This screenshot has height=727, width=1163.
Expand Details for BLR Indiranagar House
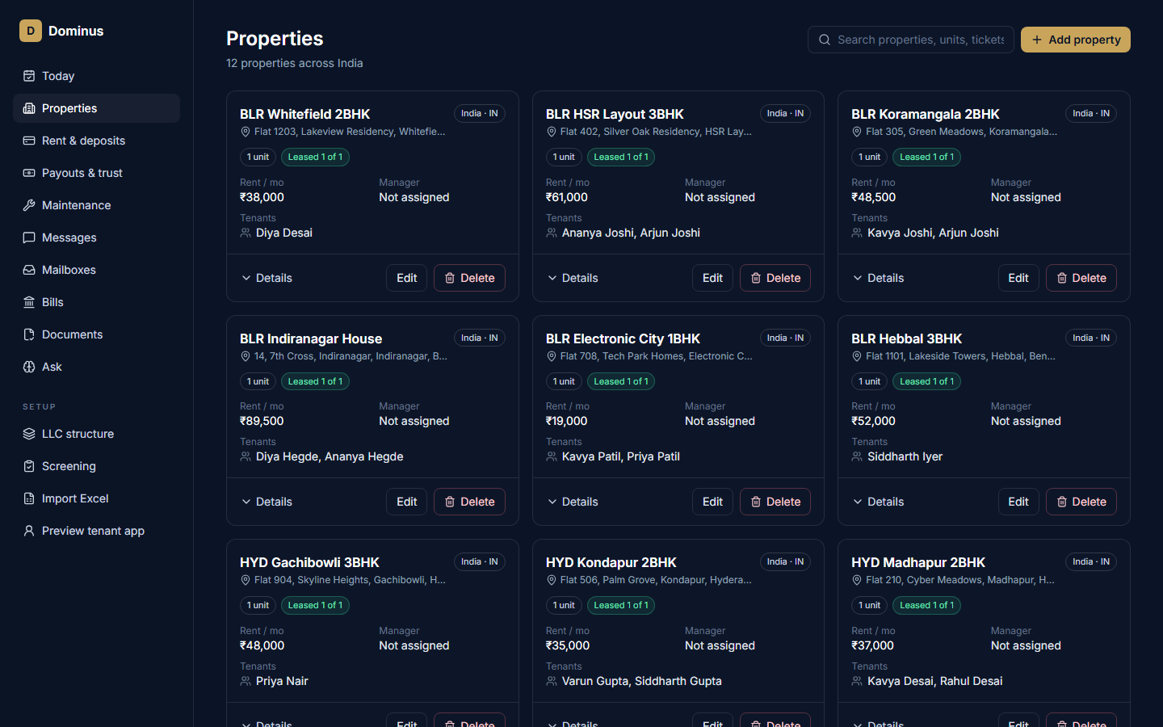(x=267, y=502)
